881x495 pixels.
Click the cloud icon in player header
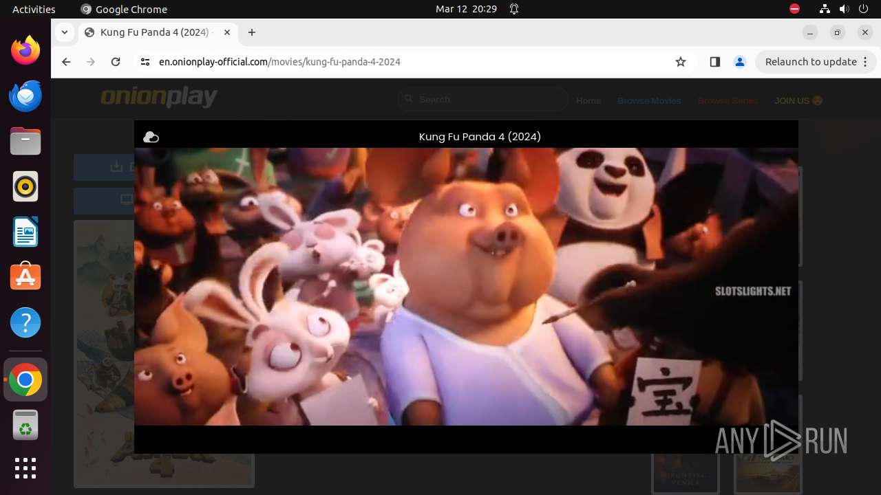pos(151,137)
